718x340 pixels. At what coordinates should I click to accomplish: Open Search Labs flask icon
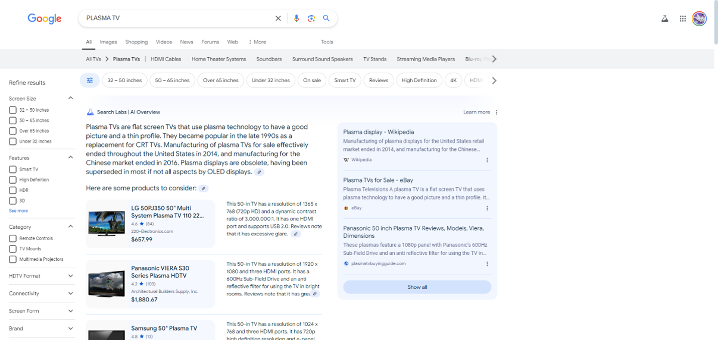[665, 19]
